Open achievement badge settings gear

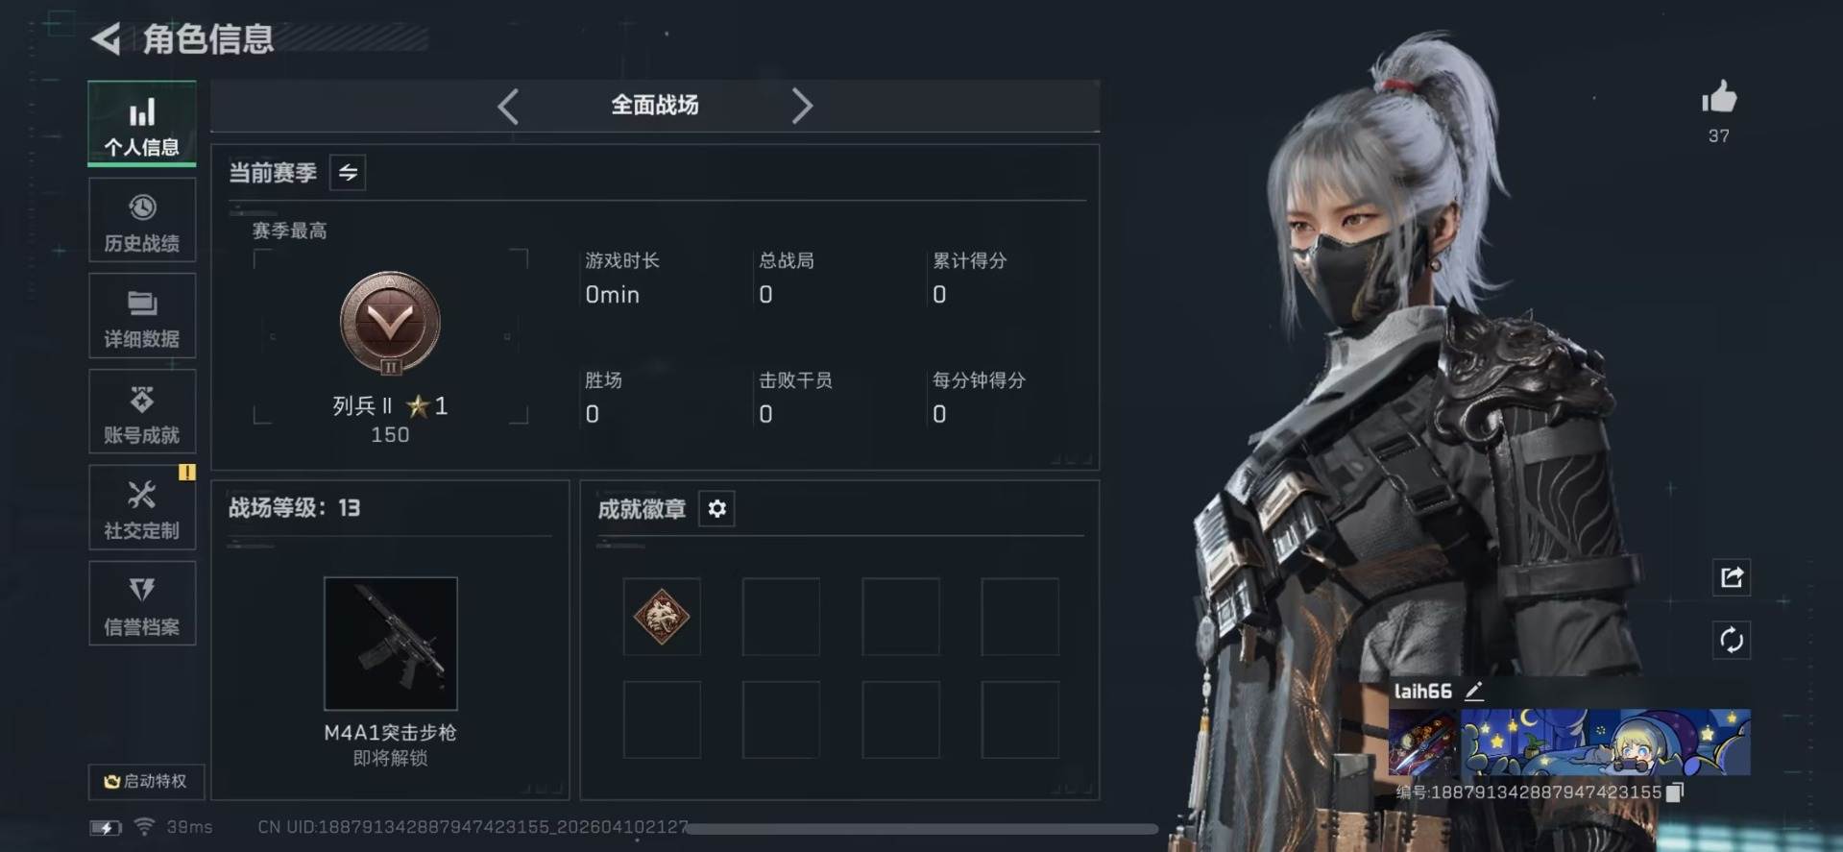(717, 508)
